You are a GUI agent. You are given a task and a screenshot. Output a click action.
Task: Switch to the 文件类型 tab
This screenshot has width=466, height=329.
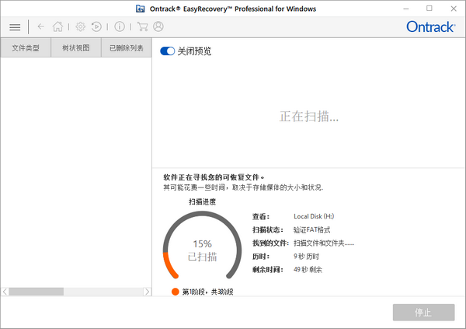[26, 47]
